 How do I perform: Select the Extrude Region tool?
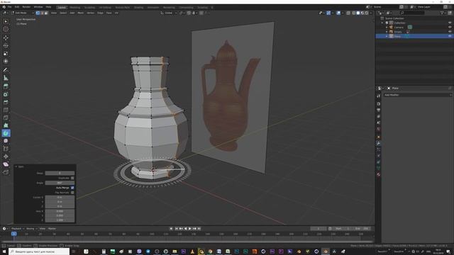(x=6, y=86)
